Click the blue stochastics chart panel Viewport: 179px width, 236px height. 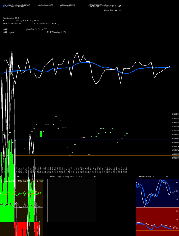[157, 193]
